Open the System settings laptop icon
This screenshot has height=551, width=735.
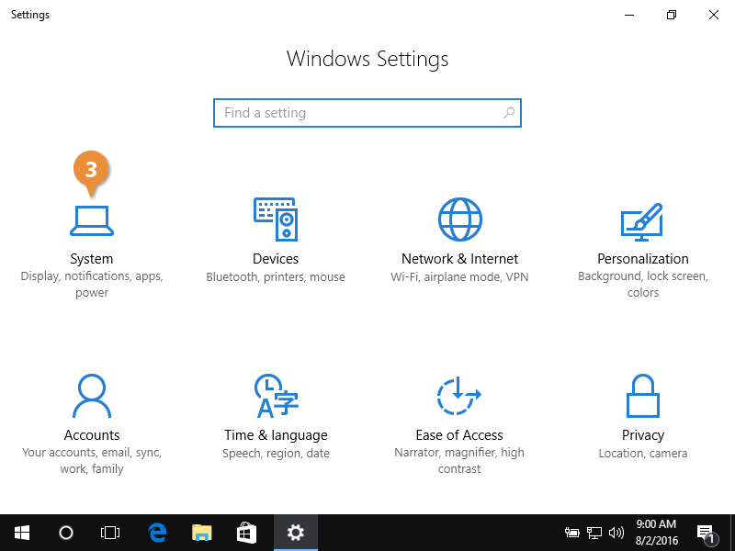[92, 220]
